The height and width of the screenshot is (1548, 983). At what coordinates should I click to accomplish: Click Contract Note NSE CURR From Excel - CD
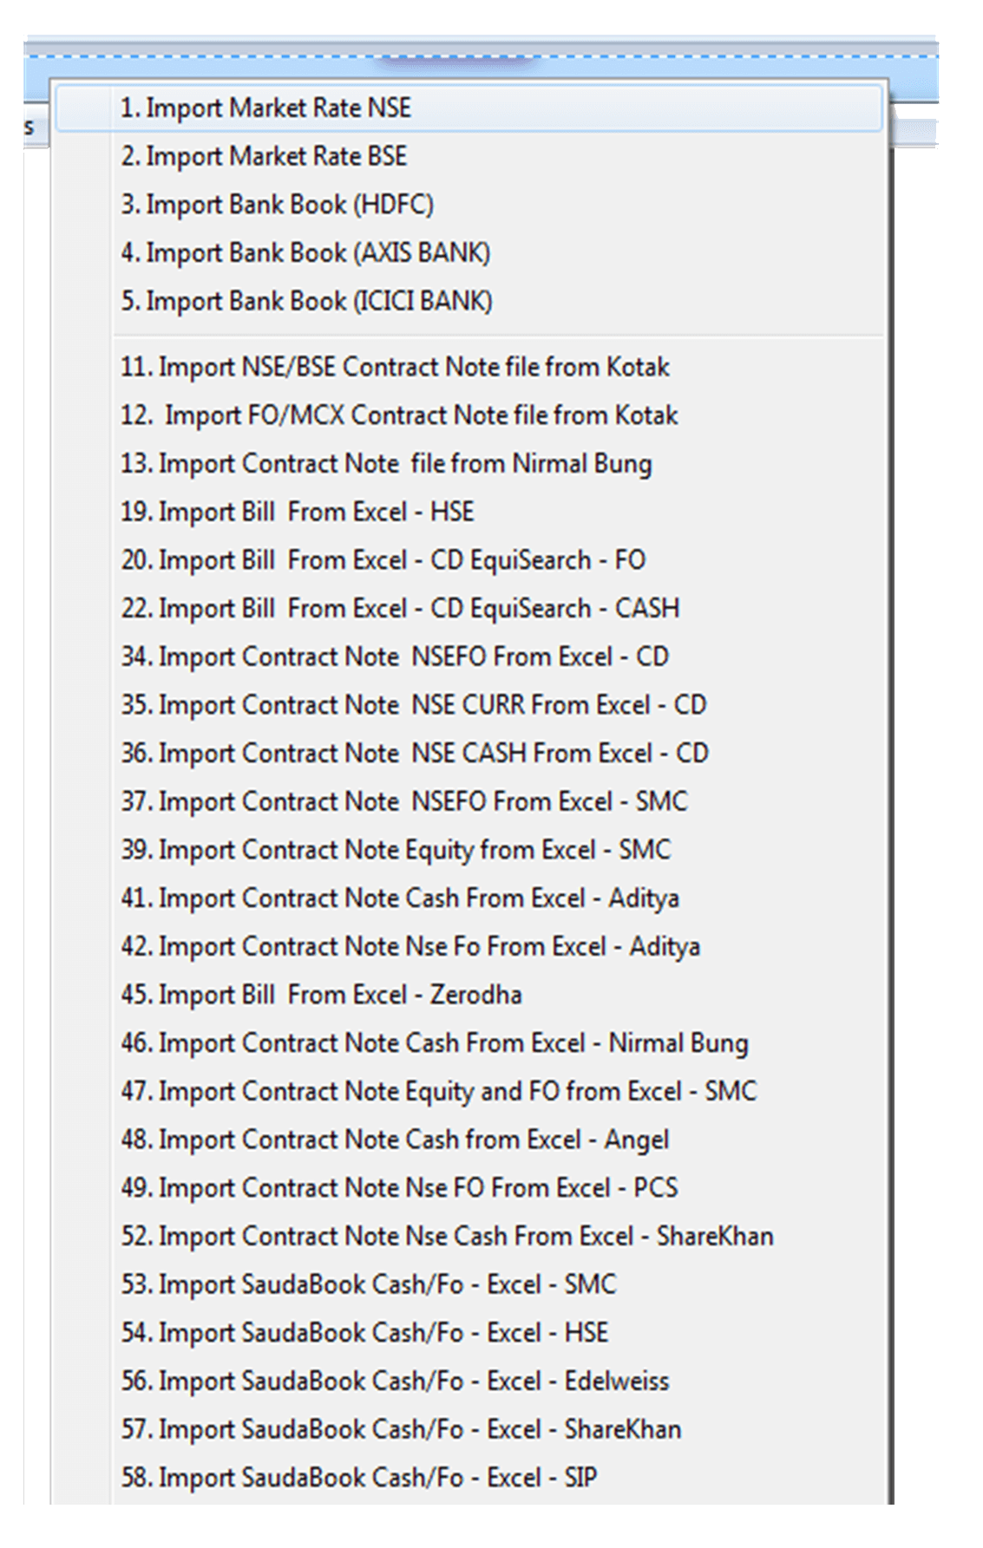click(469, 705)
